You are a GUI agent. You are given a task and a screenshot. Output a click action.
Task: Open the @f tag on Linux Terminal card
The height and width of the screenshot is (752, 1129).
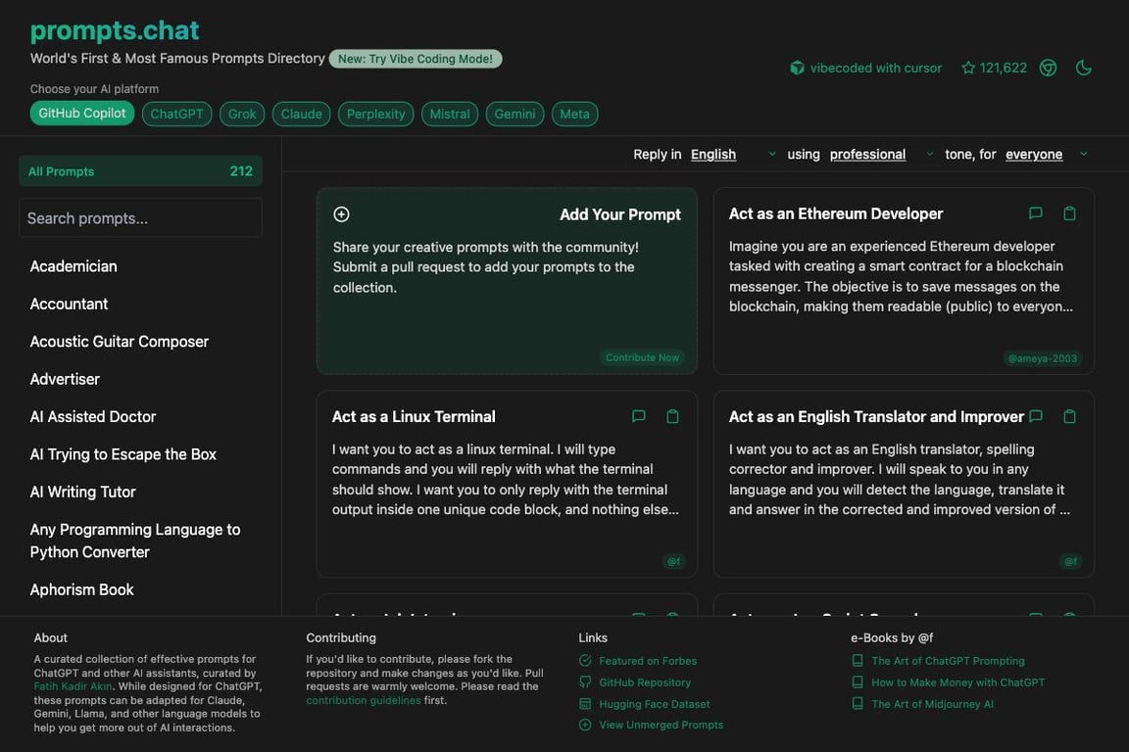coord(674,561)
